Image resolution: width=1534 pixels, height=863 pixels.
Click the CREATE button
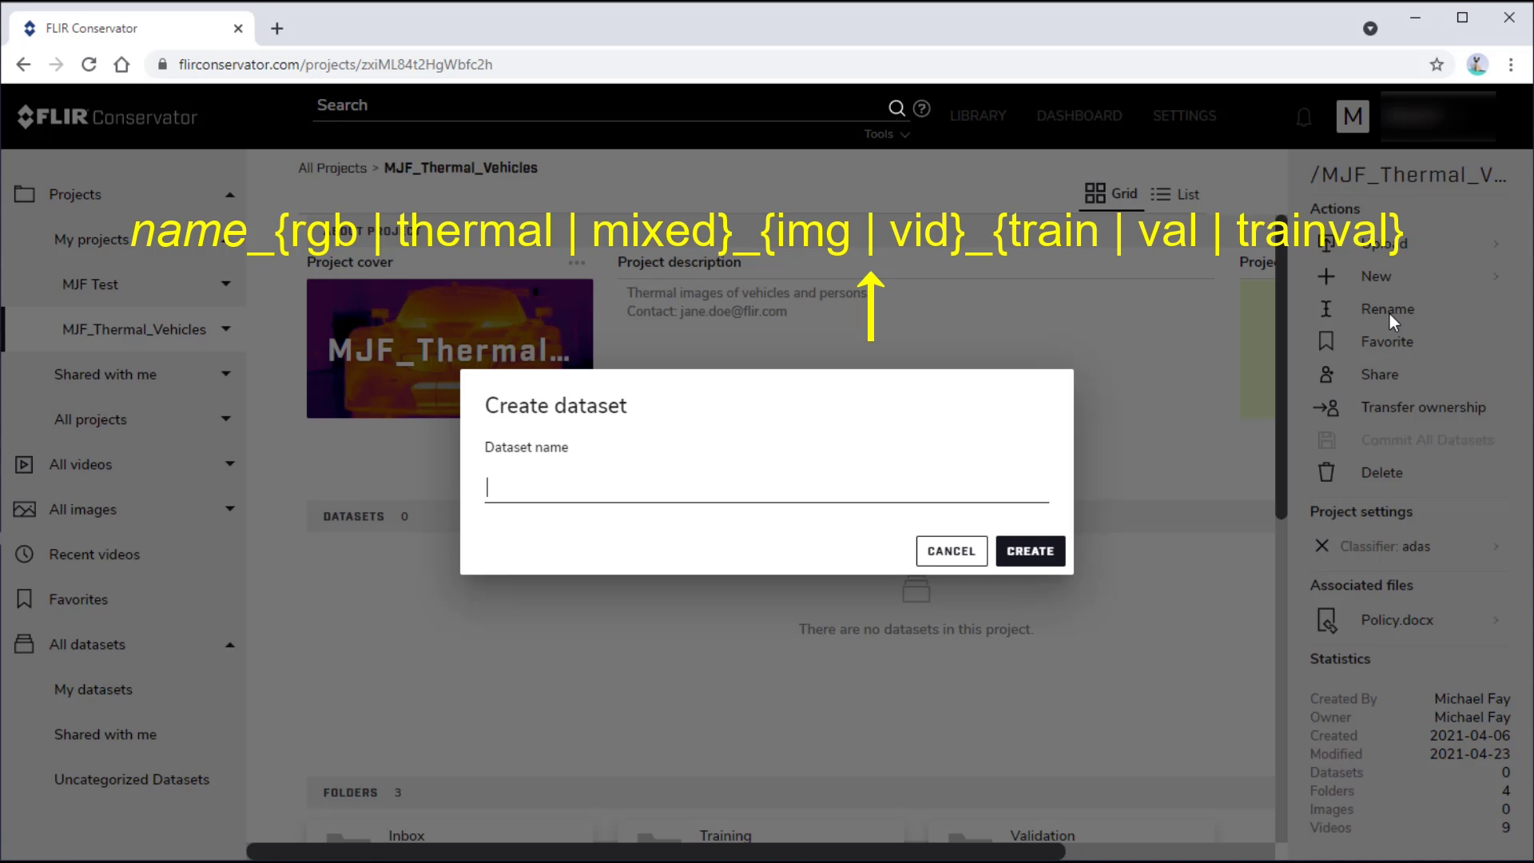[1029, 550]
